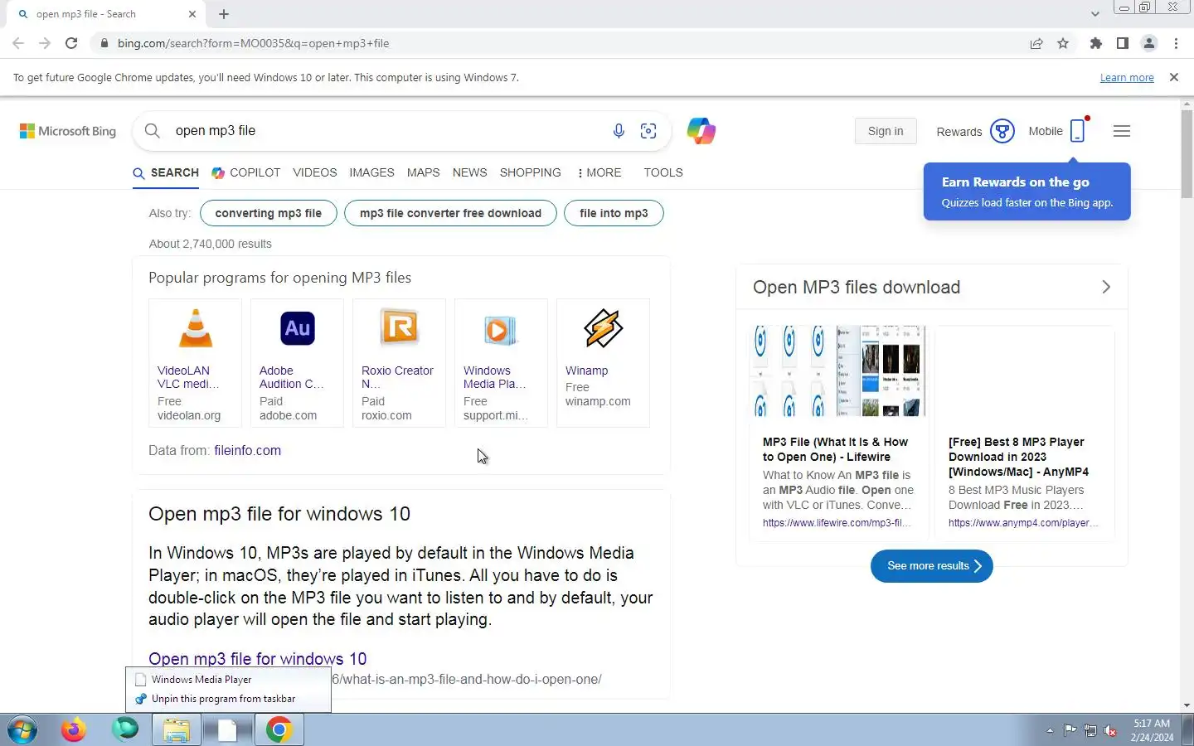Click file into mp3 suggestion
Viewport: 1194px width, 746px height.
pos(614,213)
